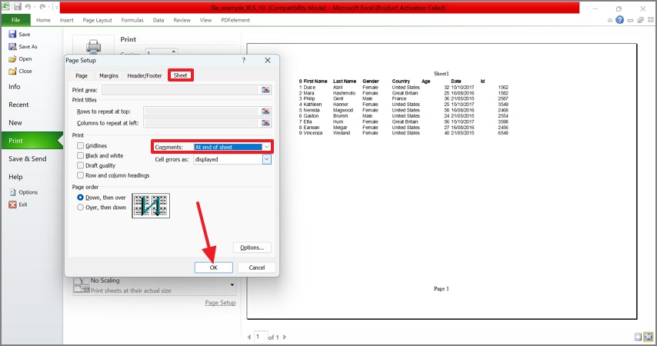
Task: Enable Row and column headings checkbox
Action: 81,175
